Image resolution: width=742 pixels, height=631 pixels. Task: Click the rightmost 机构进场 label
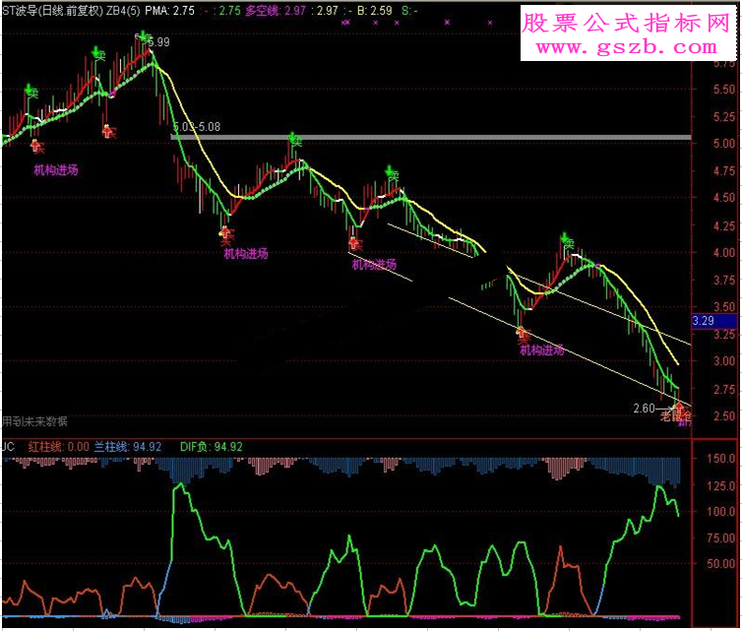point(542,350)
